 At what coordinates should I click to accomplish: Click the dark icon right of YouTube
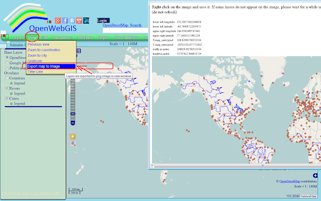[x=86, y=21]
